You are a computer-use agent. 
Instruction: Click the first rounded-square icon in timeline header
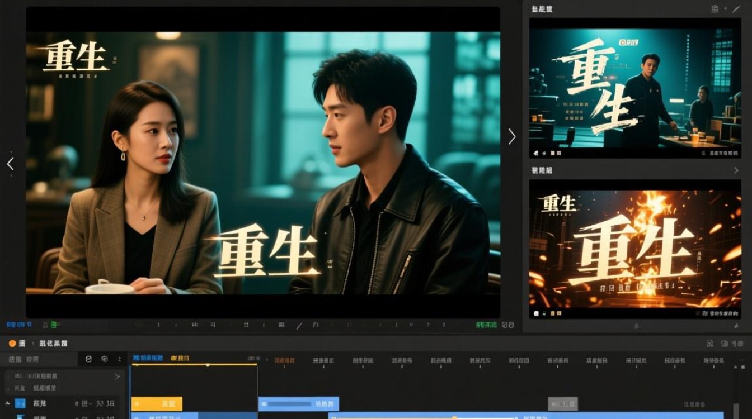click(x=88, y=359)
